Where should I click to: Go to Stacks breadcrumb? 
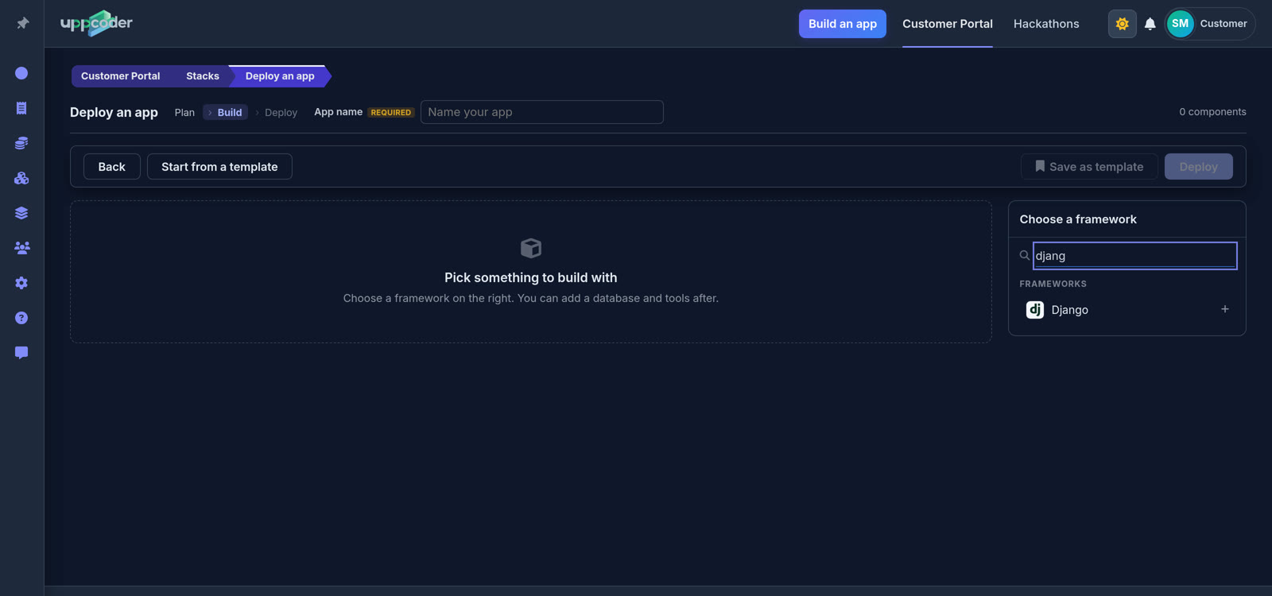click(x=203, y=76)
